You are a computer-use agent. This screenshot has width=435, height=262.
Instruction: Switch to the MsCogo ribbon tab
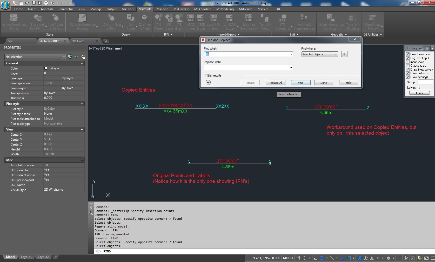pos(162,9)
